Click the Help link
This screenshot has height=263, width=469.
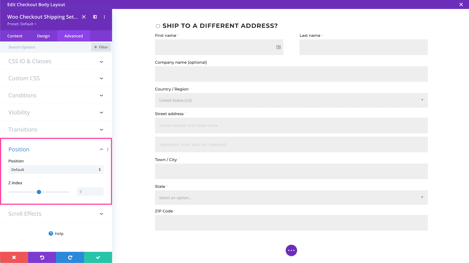point(56,233)
